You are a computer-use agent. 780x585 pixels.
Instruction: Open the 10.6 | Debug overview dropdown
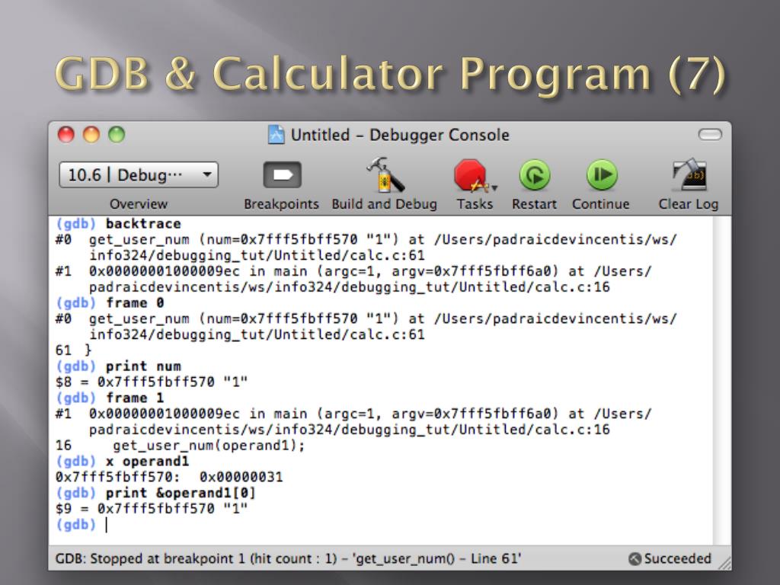139,175
